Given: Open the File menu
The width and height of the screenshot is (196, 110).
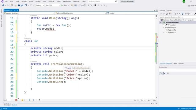Looking at the screenshot, I should (6, 2).
